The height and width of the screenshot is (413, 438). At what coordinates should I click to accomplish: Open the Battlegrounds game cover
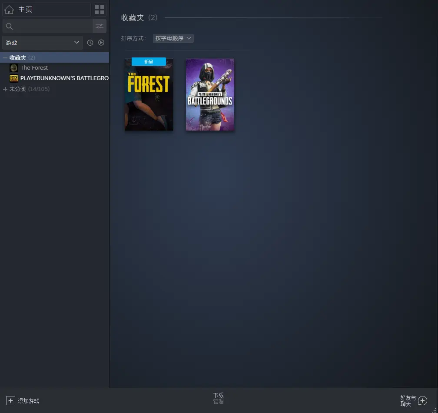(x=210, y=94)
